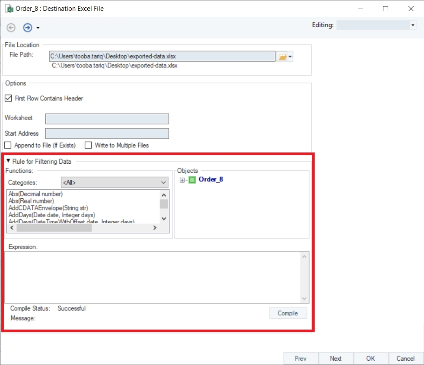Enable Append to File (If Exists)

pyautogui.click(x=8, y=146)
